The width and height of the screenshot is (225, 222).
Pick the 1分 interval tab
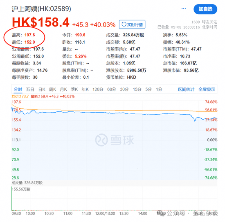159,89
